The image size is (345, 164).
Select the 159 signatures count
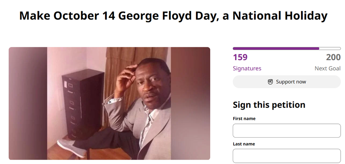[x=240, y=57]
